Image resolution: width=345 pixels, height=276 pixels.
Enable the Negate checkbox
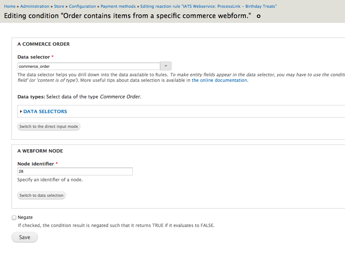pos(14,217)
